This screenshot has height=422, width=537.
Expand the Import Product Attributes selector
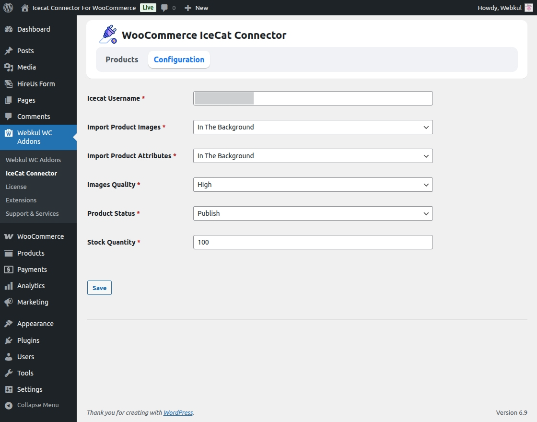coord(312,156)
